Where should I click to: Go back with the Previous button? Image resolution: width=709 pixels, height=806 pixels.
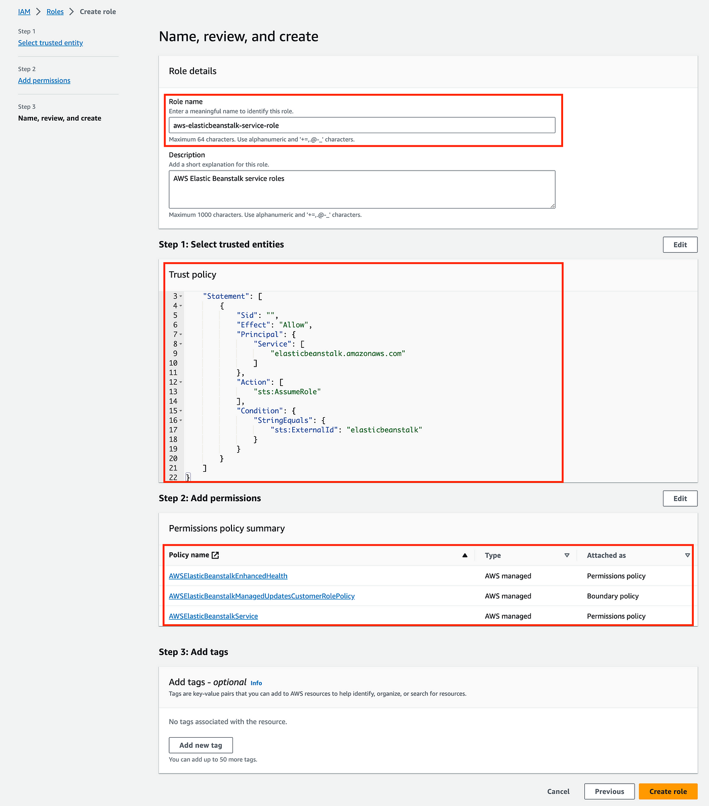[609, 791]
